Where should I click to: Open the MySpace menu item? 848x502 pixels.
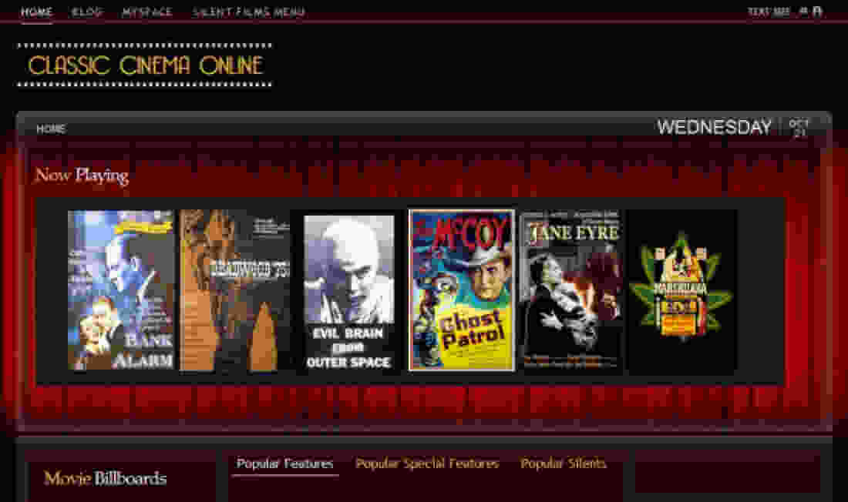coord(147,12)
